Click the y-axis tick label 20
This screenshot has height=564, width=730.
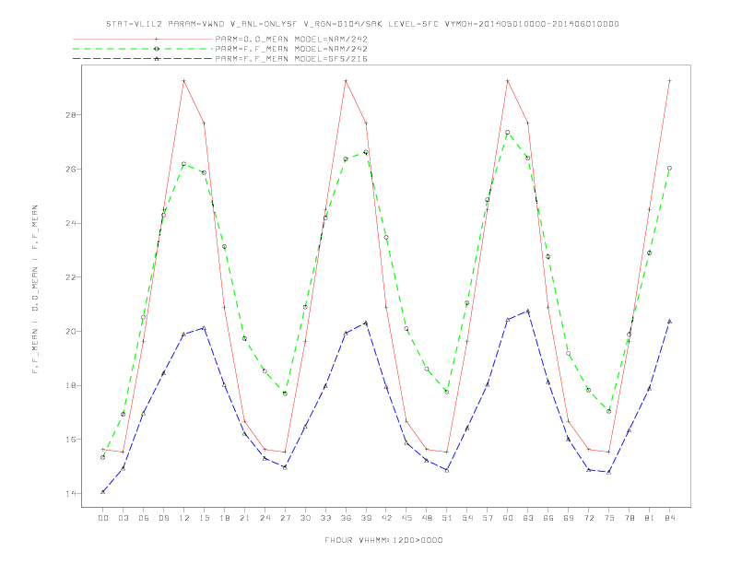pos(72,332)
